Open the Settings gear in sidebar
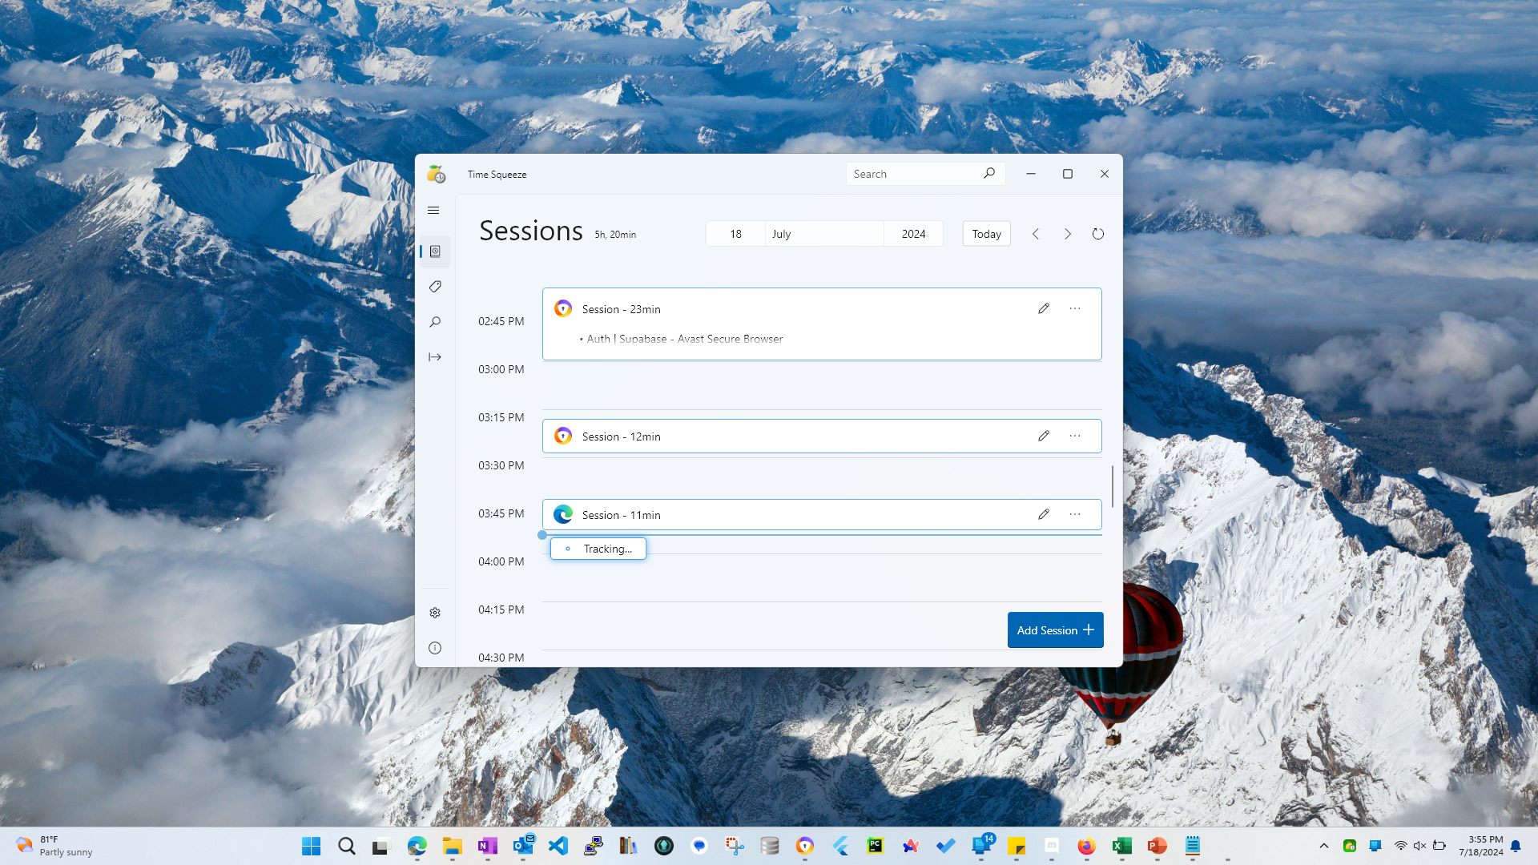The image size is (1538, 865). [x=435, y=613]
